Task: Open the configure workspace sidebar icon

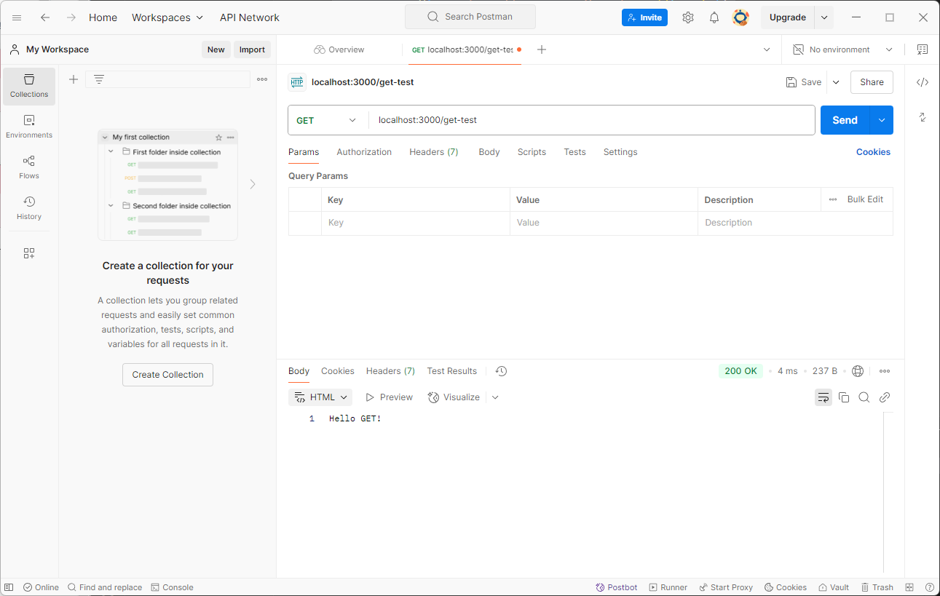Action: click(29, 253)
